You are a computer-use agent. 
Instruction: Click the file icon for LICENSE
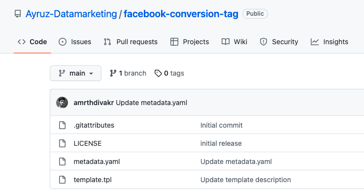62,143
